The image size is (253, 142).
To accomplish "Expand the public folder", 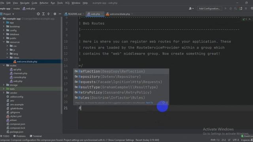I will [4, 38].
